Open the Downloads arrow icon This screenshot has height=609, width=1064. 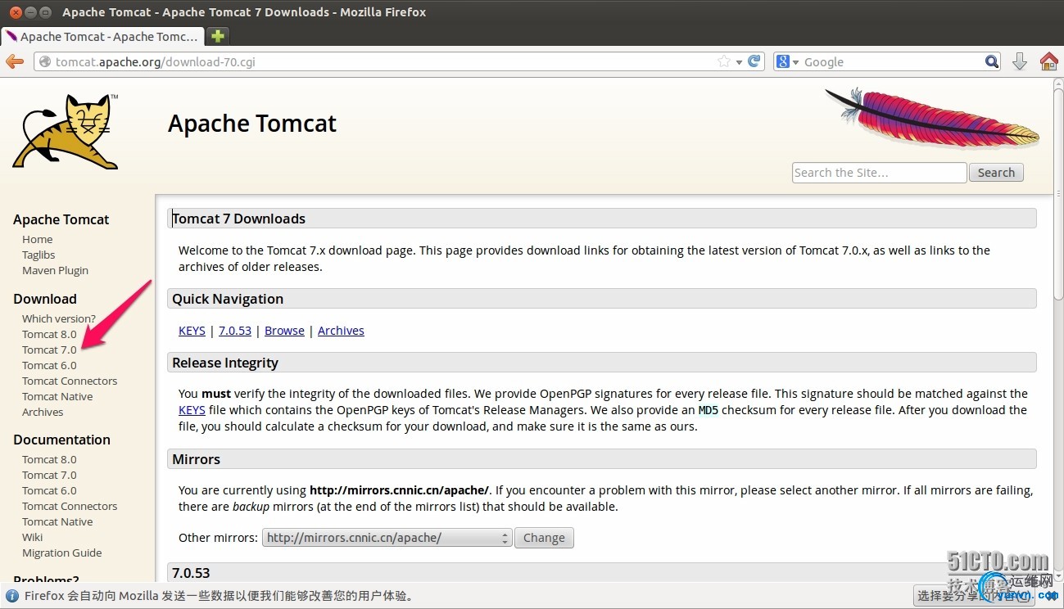1020,61
